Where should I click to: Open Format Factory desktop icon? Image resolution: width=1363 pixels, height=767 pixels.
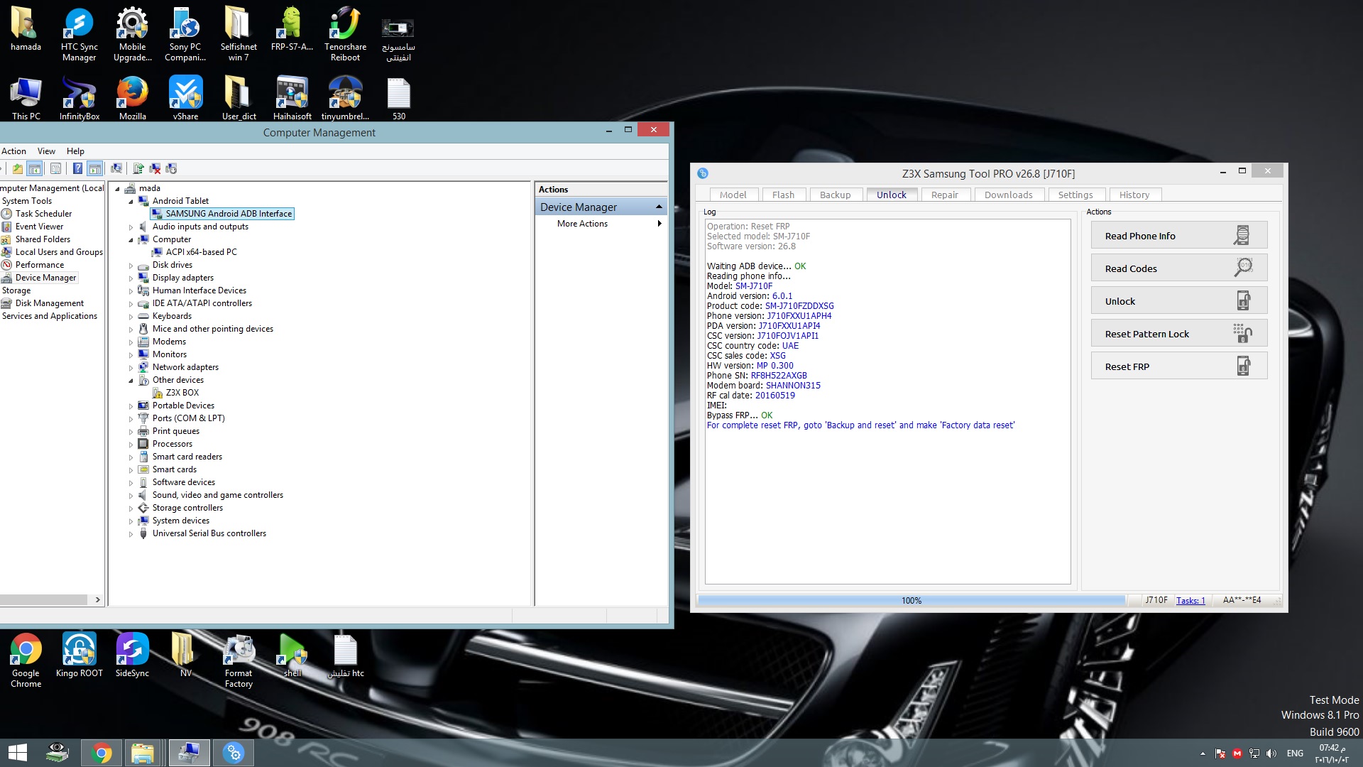click(239, 660)
